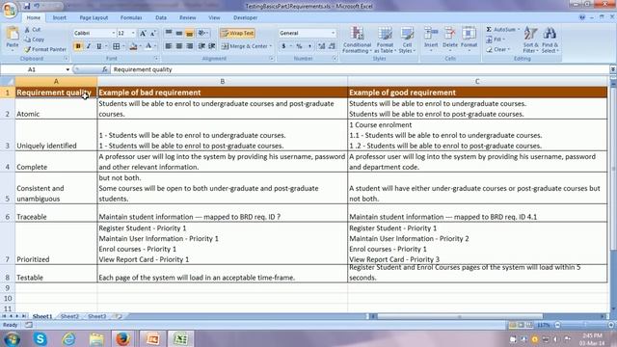
Task: Select top vertical align icon
Action: (169, 33)
